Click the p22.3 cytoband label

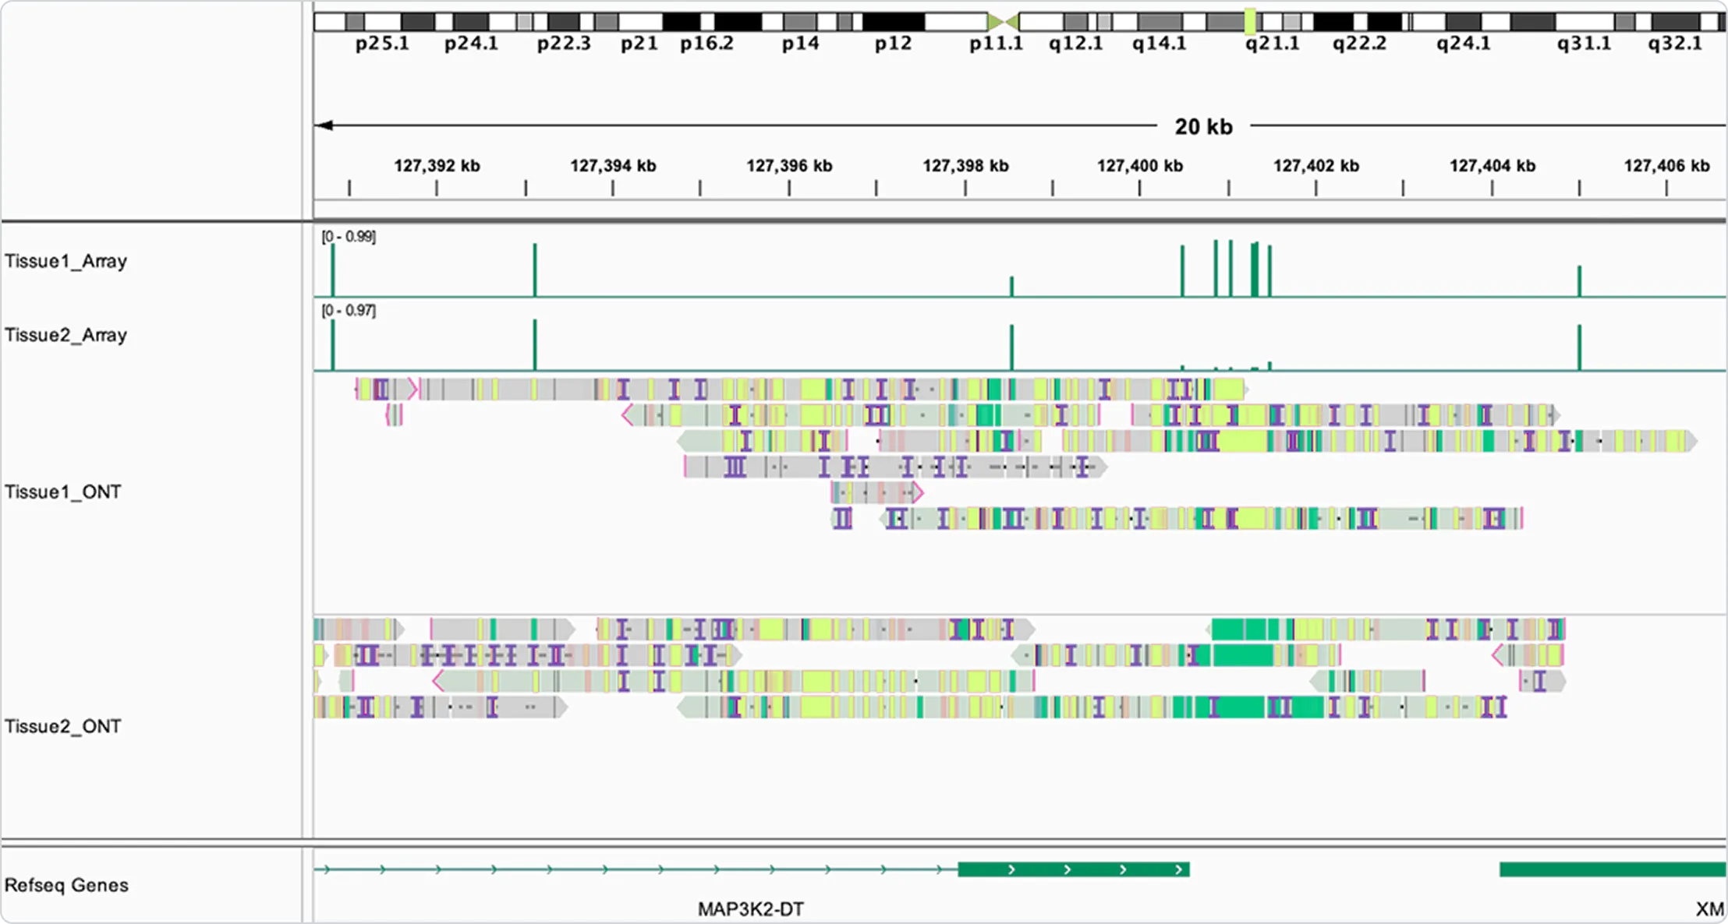(564, 44)
